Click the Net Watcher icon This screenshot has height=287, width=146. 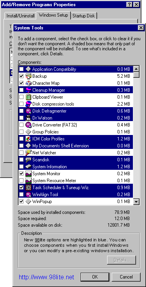pyautogui.click(x=28, y=153)
